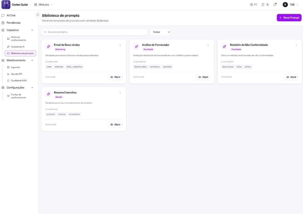Open options menu for Resumo Executivo

[x=120, y=93]
